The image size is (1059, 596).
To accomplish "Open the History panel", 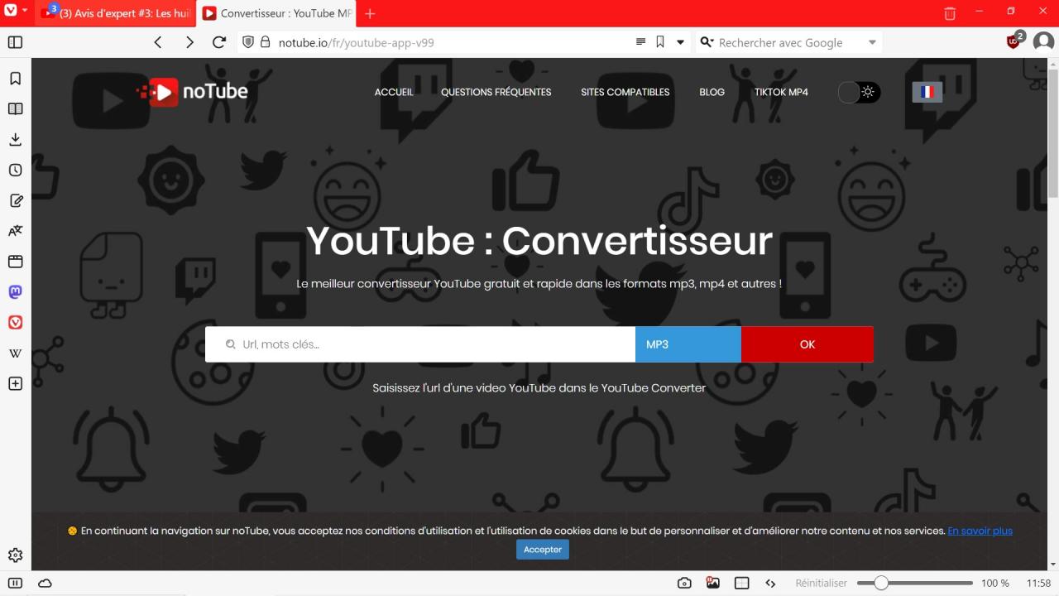I will pyautogui.click(x=15, y=170).
